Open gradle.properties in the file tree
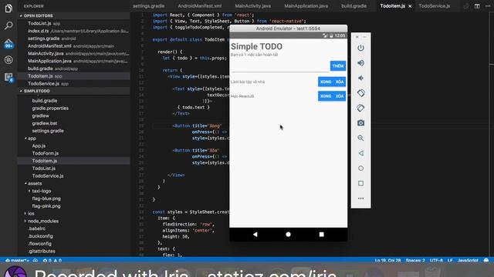494x277 pixels. point(50,108)
